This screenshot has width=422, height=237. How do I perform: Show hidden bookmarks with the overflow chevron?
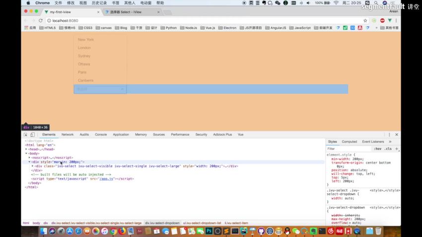point(376,28)
